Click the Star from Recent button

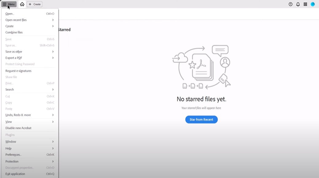201,119
